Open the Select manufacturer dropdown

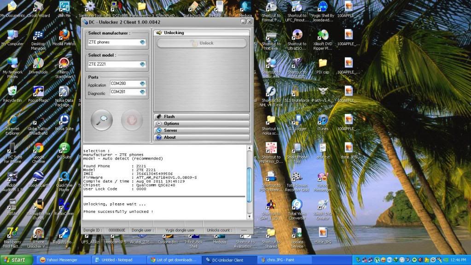pos(142,42)
